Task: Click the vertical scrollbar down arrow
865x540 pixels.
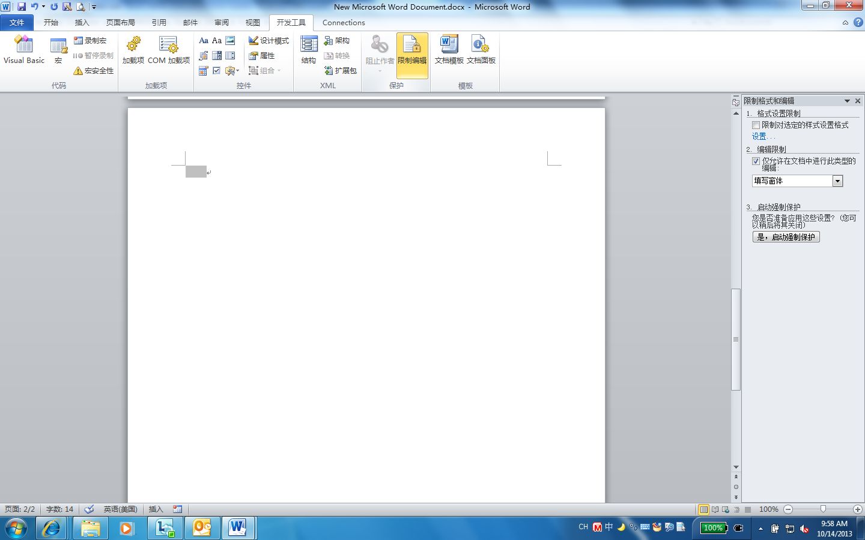Action: tap(736, 466)
